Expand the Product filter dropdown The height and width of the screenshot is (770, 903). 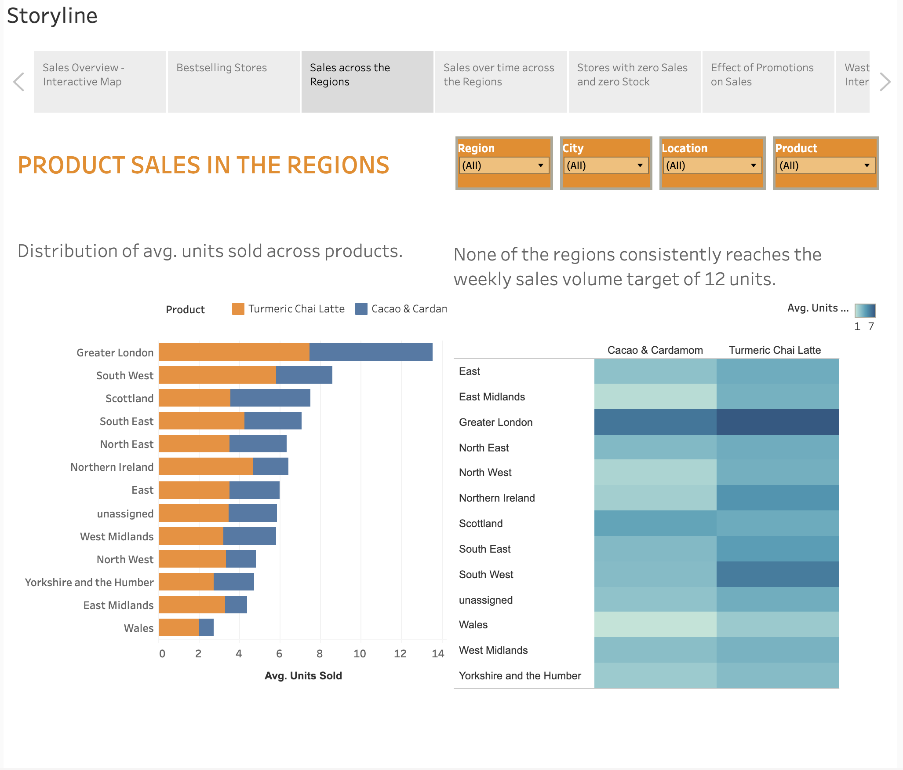825,165
